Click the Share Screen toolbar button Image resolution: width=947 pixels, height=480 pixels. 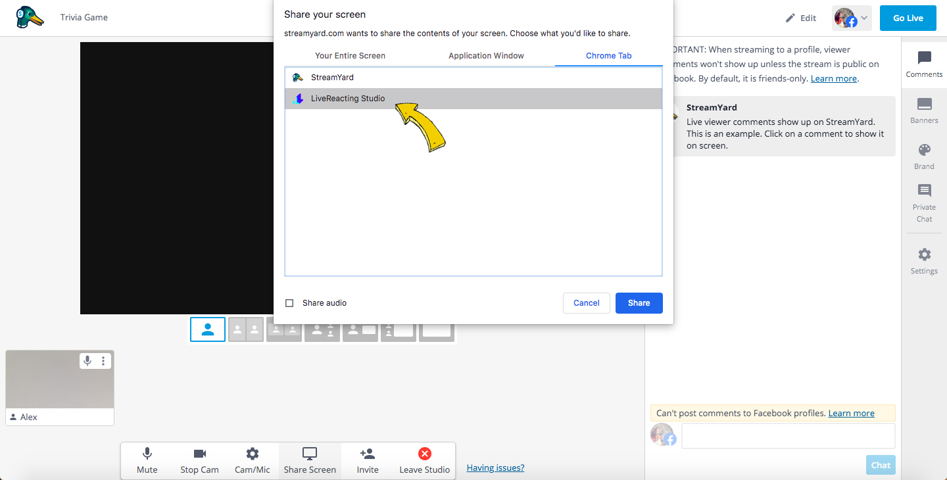310,460
